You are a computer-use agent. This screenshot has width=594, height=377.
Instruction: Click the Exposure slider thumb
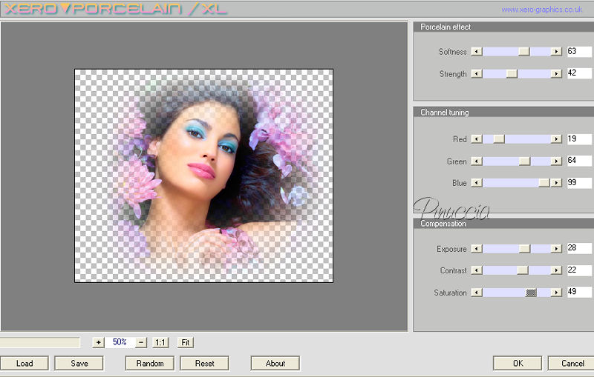tap(525, 249)
